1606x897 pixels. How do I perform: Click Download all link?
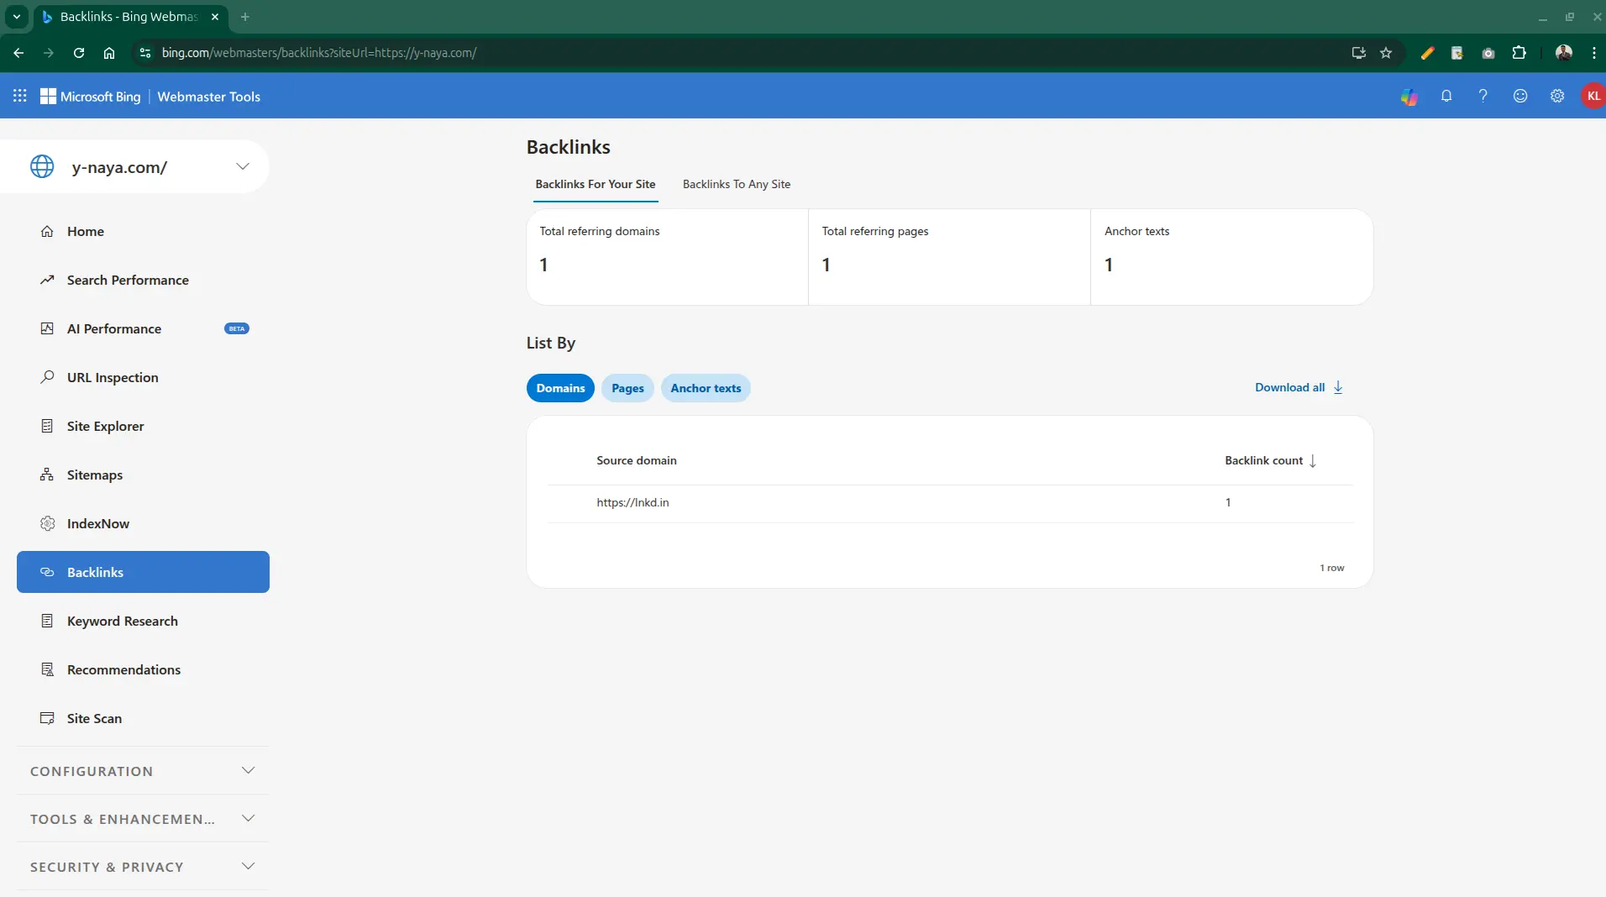click(x=1298, y=387)
